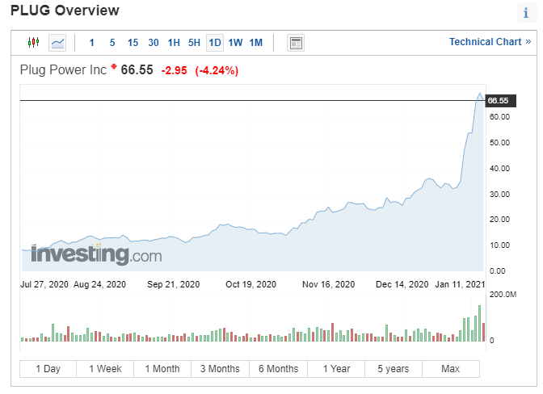This screenshot has width=543, height=394.
Task: Choose the 5H interval
Action: tap(194, 43)
